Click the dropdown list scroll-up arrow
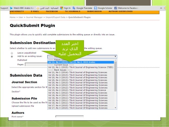169x127 pixels. click(115, 60)
